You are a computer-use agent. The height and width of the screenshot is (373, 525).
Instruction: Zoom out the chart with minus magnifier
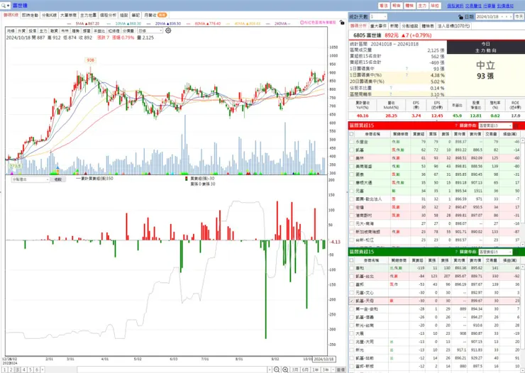click(277, 369)
